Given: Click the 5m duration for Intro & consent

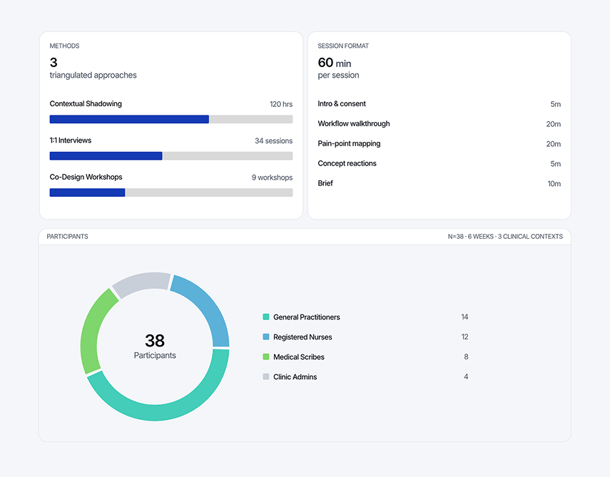Looking at the screenshot, I should 556,104.
